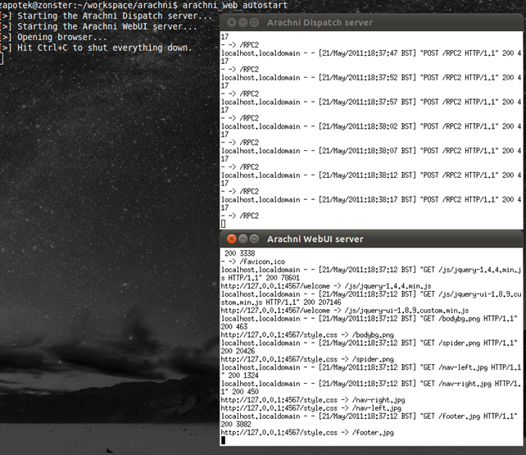Click the Arachni WebUI server title text
The width and height of the screenshot is (526, 455).
click(x=315, y=239)
